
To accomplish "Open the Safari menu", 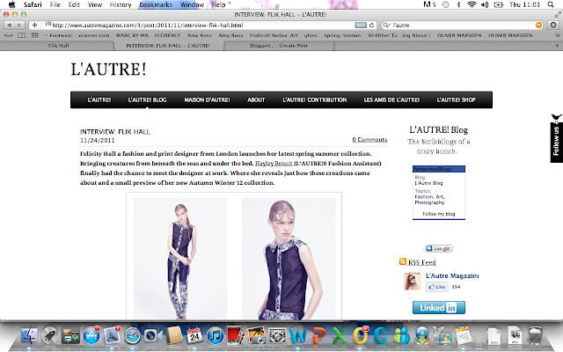I will [33, 4].
